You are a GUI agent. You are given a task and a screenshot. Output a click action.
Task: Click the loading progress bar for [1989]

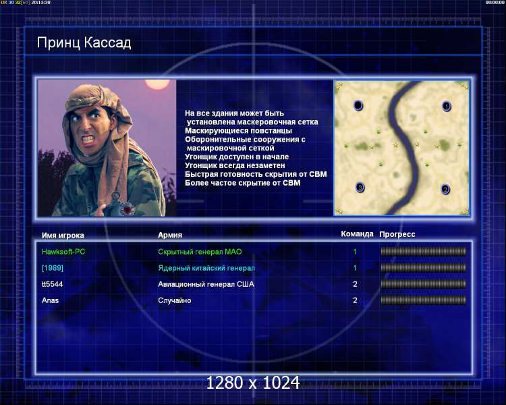(x=424, y=267)
